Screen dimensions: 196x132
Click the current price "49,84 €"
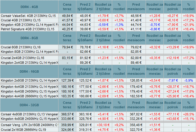point(67,16)
